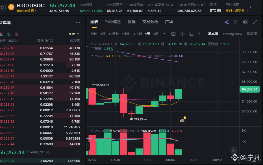This screenshot has height=165, width=263.
Task: Click the 65,687.92 high price label
Action: click(103, 85)
